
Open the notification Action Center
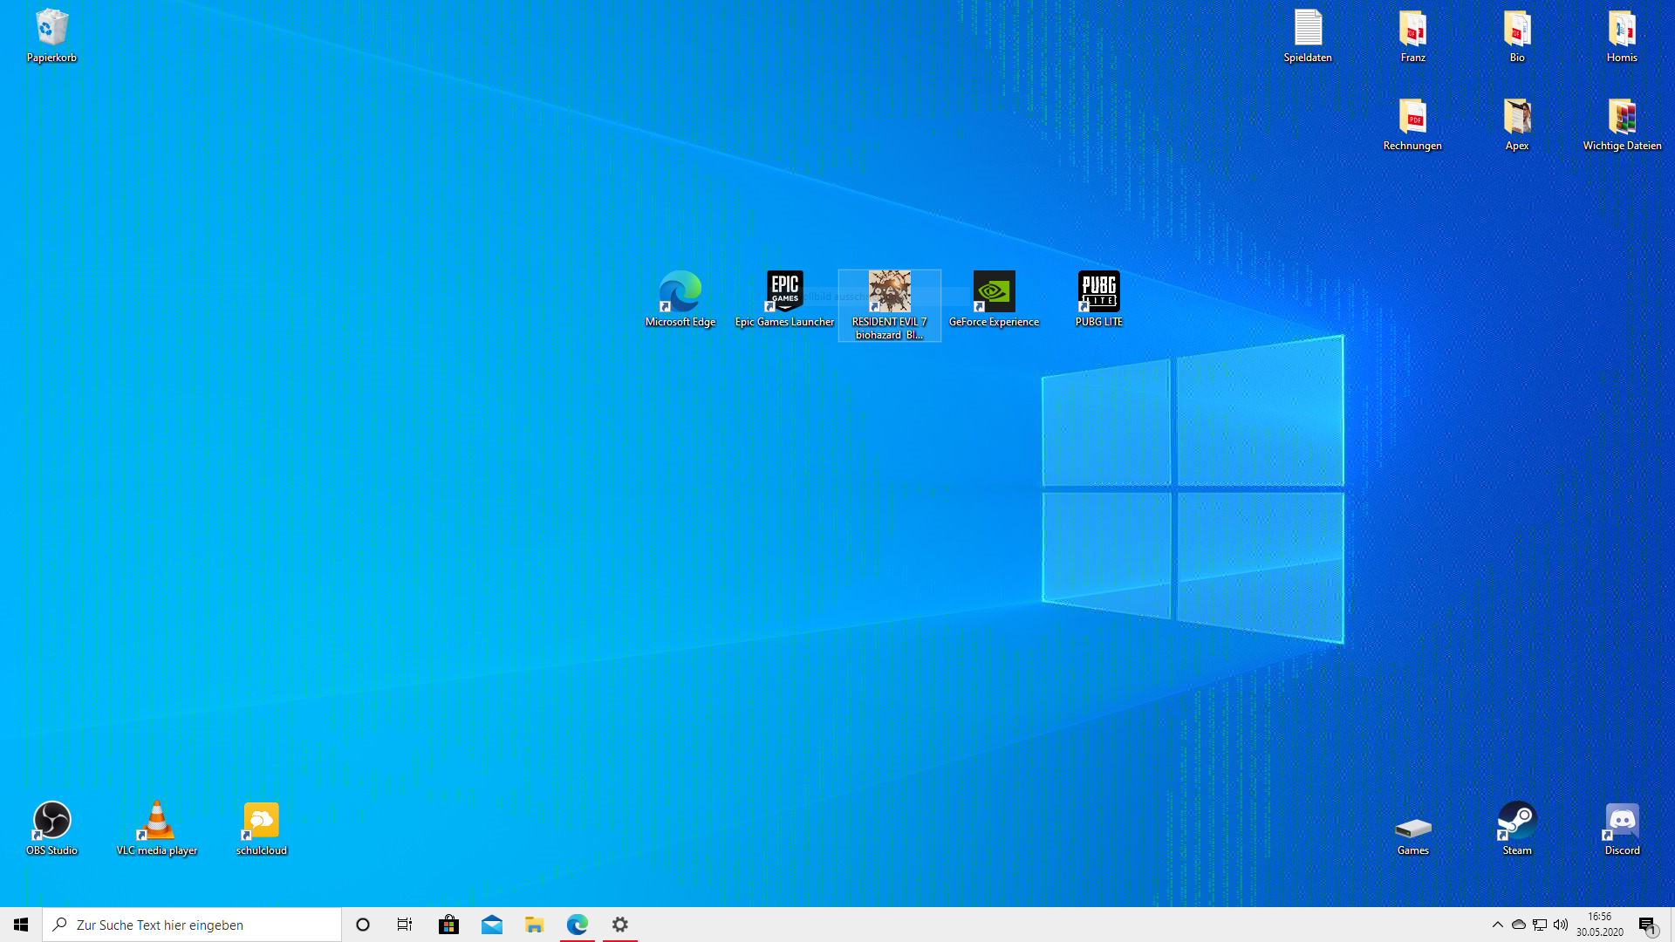(x=1647, y=925)
